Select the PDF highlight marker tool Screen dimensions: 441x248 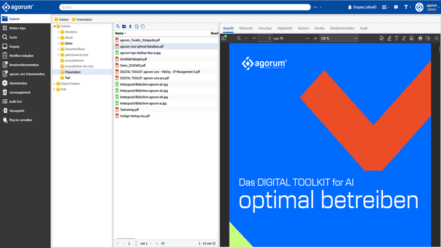pyautogui.click(x=390, y=38)
